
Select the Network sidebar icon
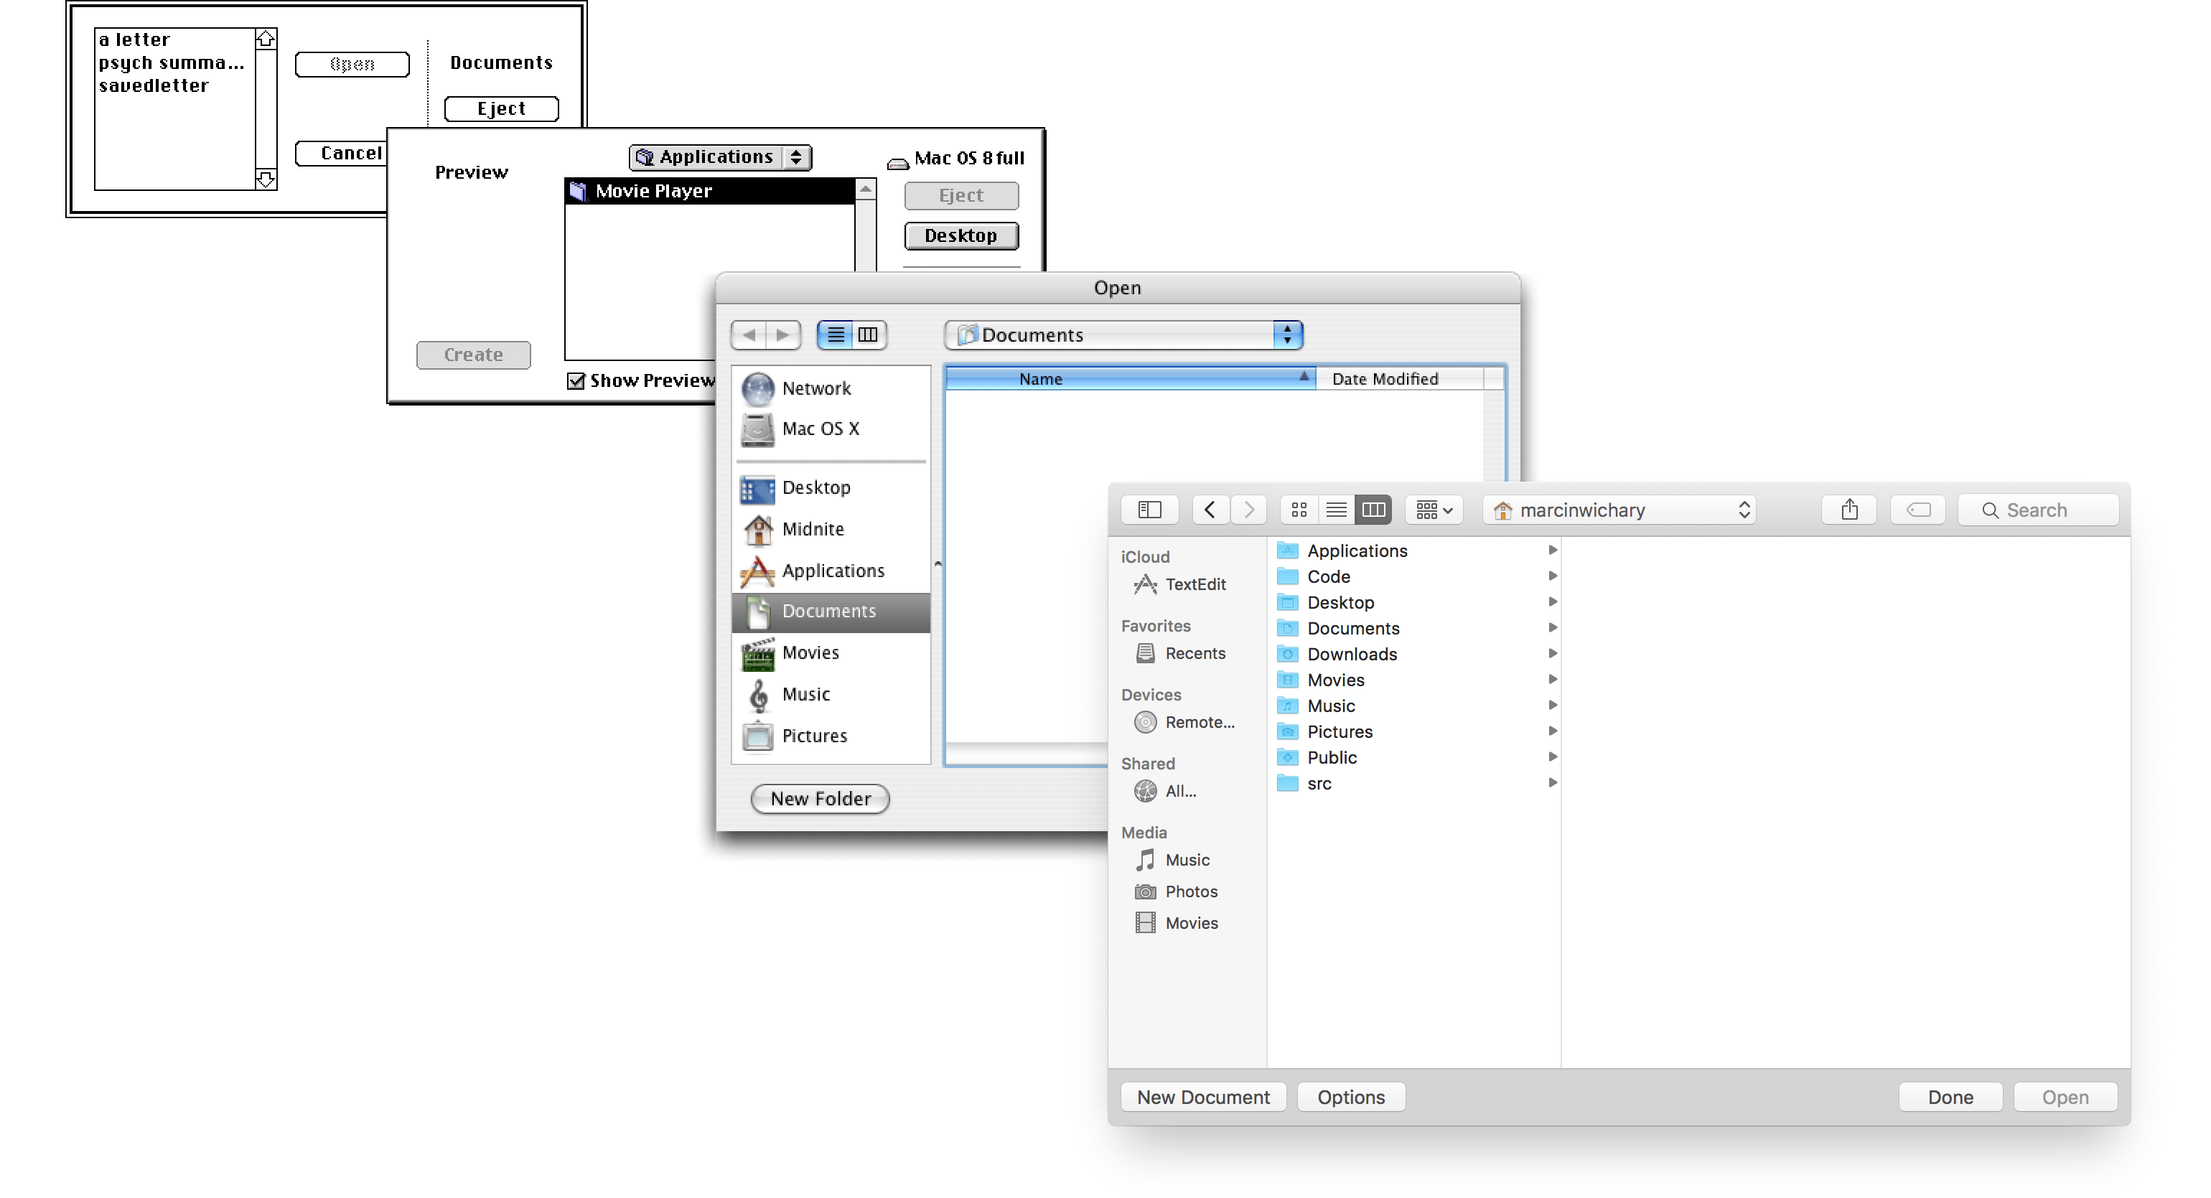tap(757, 387)
